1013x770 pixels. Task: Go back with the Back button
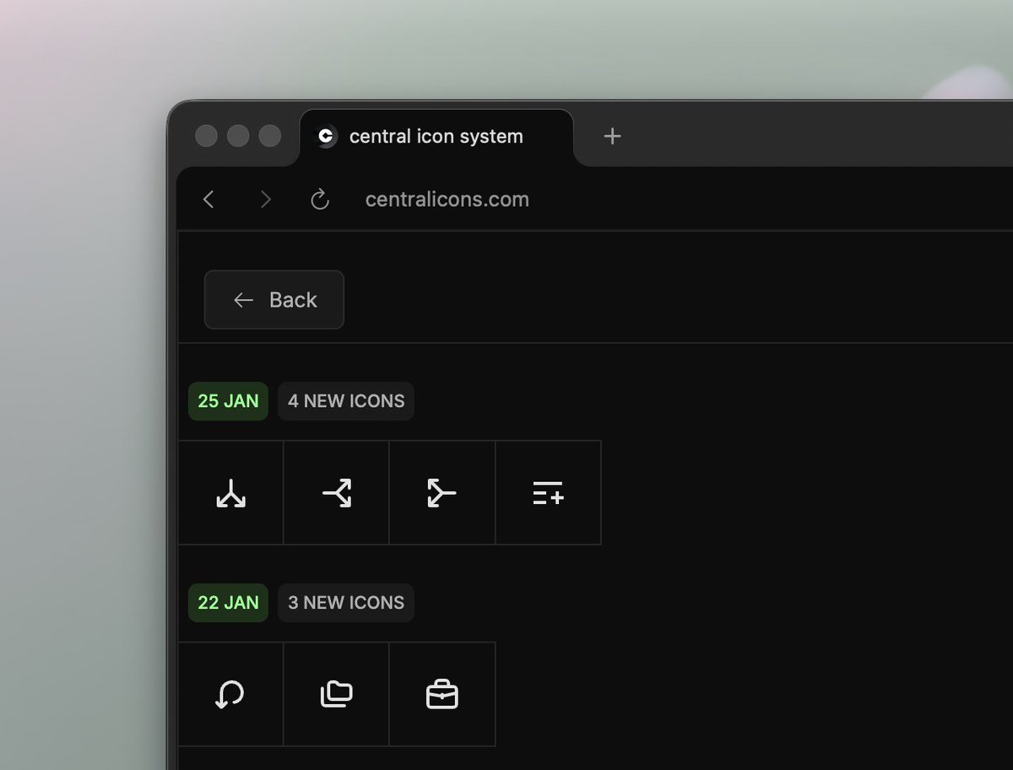coord(274,300)
